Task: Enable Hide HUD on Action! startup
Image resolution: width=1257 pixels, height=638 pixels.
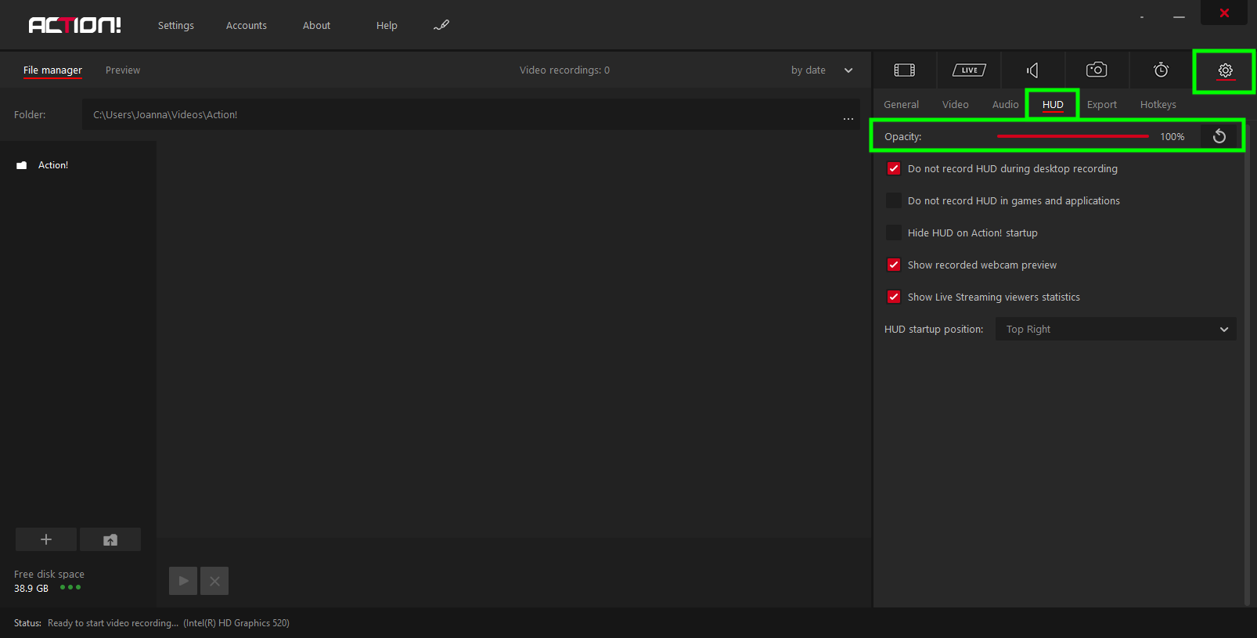Action: point(893,232)
